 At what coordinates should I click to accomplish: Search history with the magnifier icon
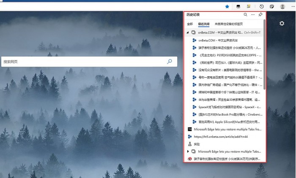tap(245, 15)
